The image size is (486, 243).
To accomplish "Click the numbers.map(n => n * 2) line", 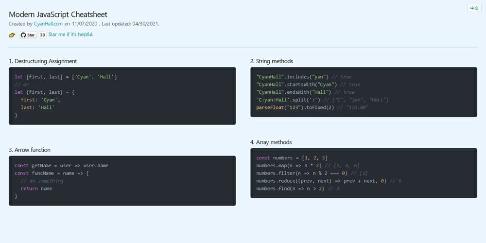I will click(308, 166).
